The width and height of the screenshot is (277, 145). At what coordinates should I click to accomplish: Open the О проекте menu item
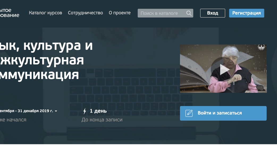[x=120, y=13]
